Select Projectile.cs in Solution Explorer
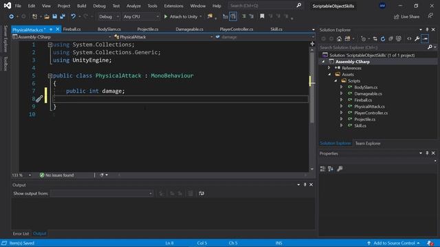This screenshot has height=247, width=440. (364, 119)
